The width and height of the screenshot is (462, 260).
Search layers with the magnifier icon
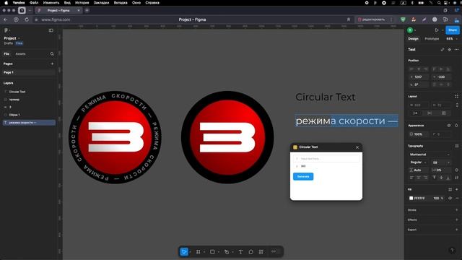(x=52, y=54)
